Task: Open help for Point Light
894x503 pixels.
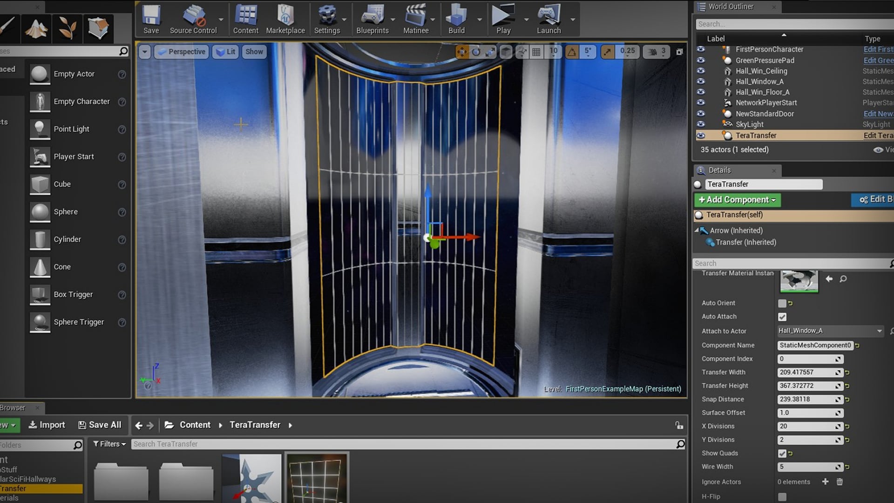Action: pos(122,129)
